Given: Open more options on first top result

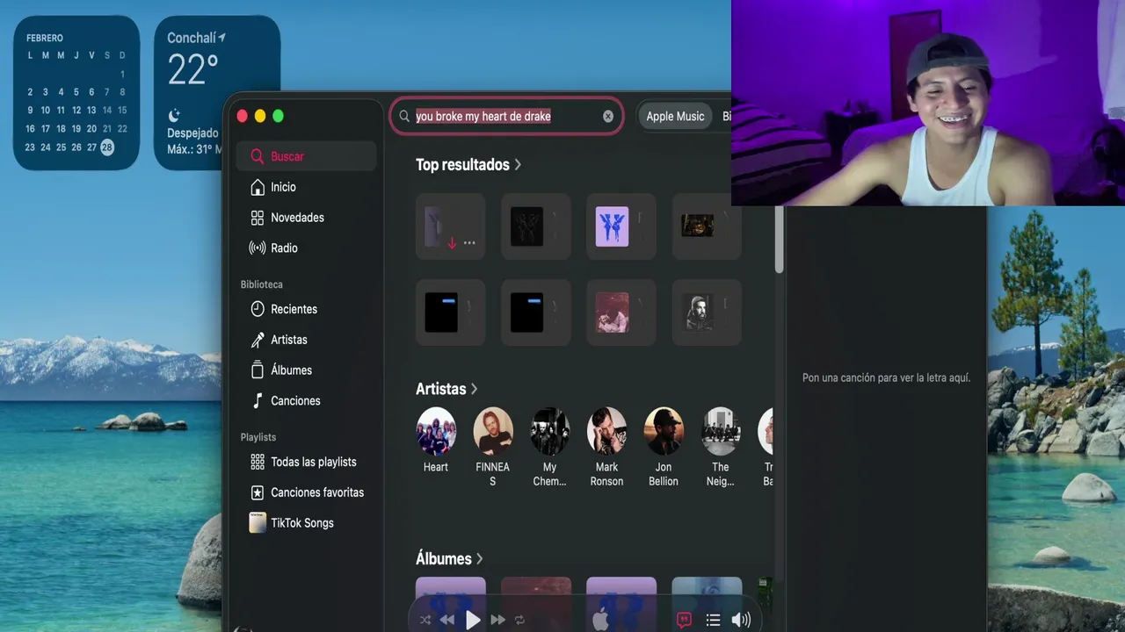Looking at the screenshot, I should coord(469,243).
